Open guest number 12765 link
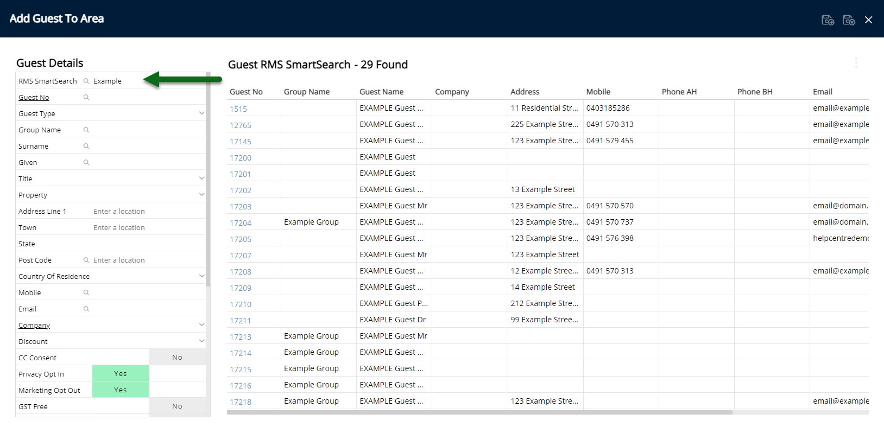This screenshot has width=884, height=433. tap(240, 125)
